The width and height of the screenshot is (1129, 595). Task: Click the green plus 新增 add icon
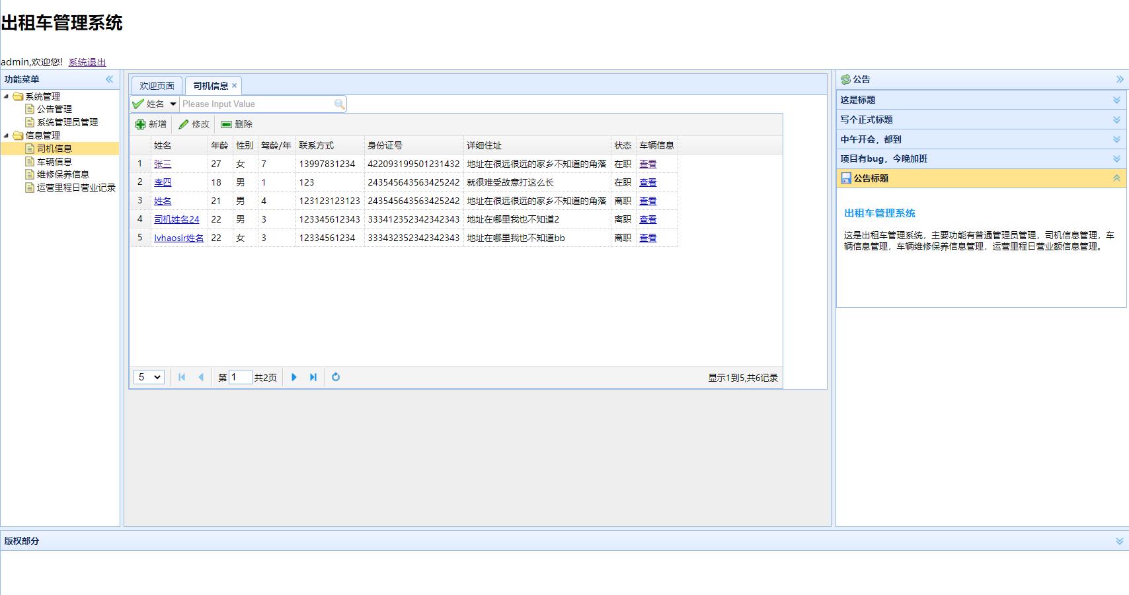(140, 124)
